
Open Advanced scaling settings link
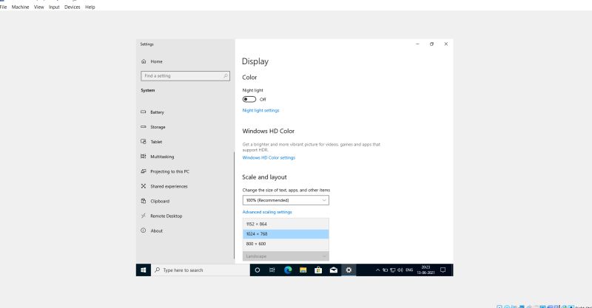tap(267, 212)
